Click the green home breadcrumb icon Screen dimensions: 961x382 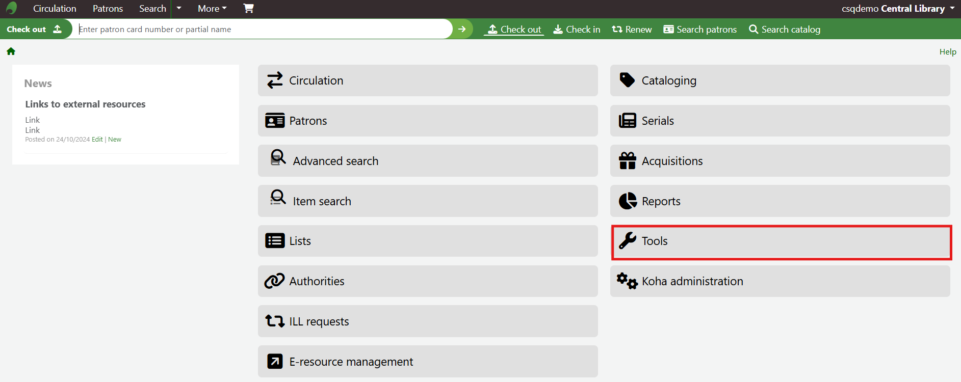pos(11,51)
